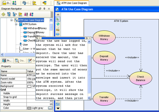Restore the Diagram Navigator panel size
Viewport: 159px width, 112px height.
click(40, 9)
